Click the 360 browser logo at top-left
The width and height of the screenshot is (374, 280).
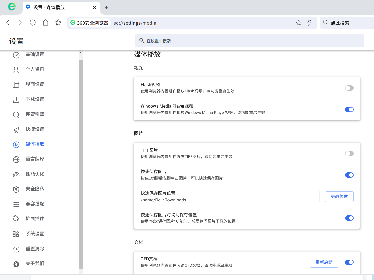[x=12, y=7]
